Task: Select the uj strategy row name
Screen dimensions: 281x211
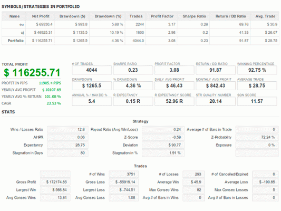Action: [22, 33]
